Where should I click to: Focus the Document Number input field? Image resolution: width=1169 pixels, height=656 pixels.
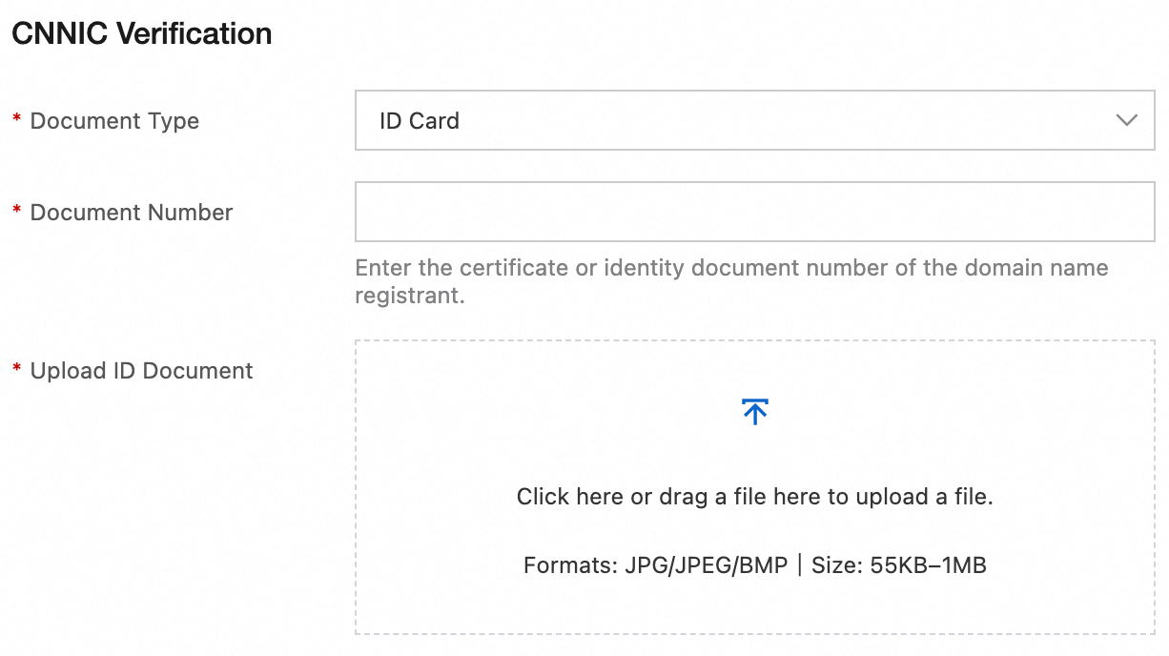coord(754,212)
